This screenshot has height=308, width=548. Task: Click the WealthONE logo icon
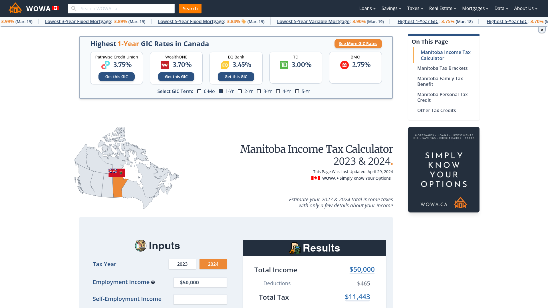[165, 65]
